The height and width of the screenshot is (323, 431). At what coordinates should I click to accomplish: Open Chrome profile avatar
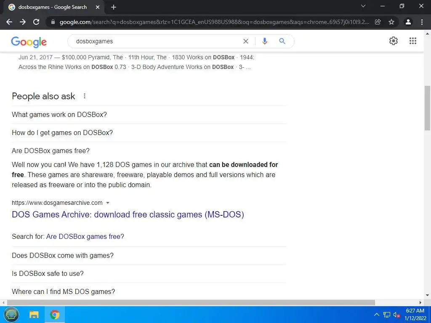point(408,22)
